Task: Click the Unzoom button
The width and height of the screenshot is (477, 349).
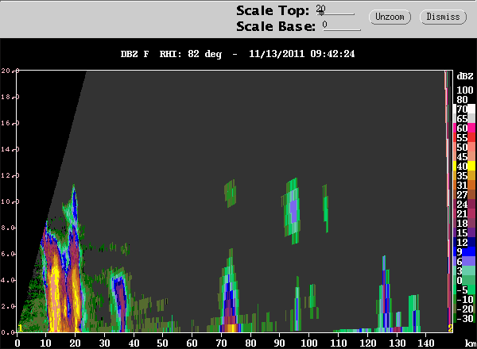Action: (x=390, y=17)
